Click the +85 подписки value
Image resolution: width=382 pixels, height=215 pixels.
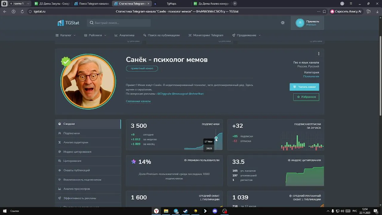pos(235,136)
